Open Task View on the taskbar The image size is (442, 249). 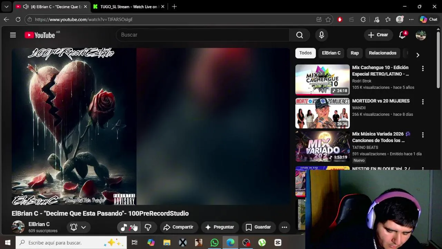pyautogui.click(x=135, y=243)
